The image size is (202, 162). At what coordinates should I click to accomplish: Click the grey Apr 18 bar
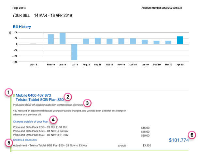click(33, 43)
